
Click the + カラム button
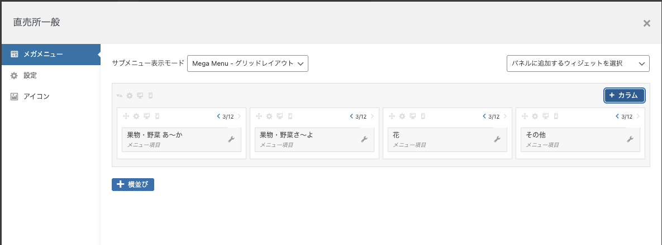tap(625, 96)
